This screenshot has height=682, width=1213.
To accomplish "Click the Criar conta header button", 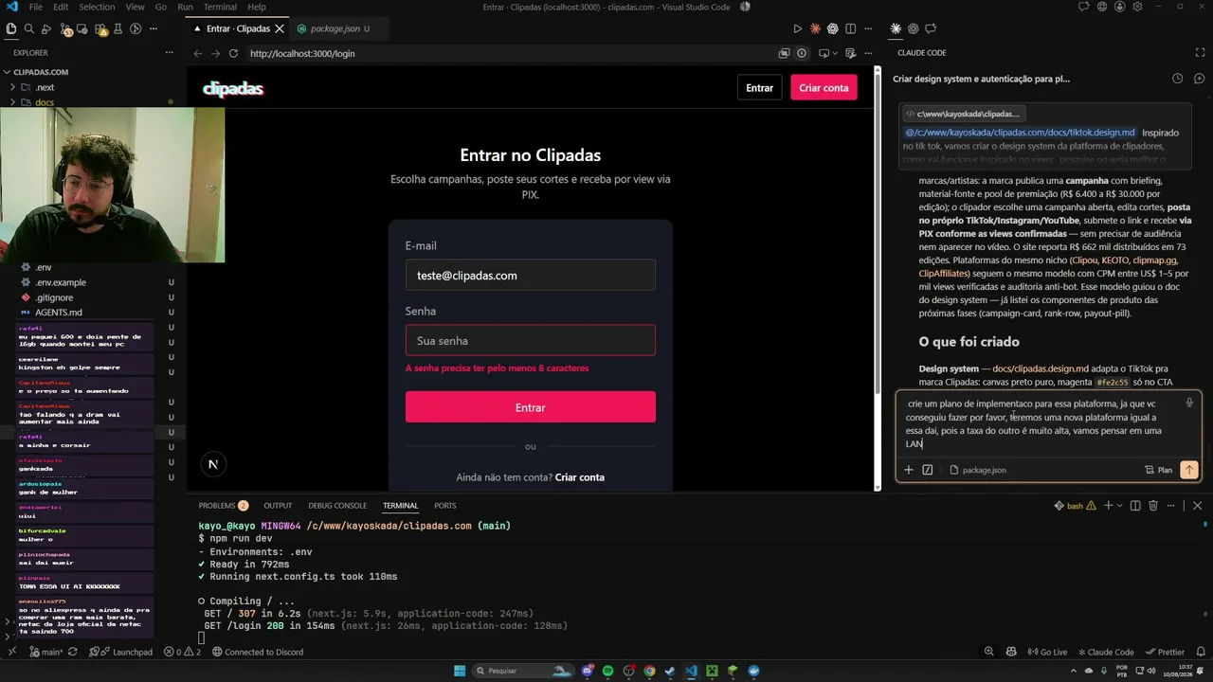I will tap(824, 88).
